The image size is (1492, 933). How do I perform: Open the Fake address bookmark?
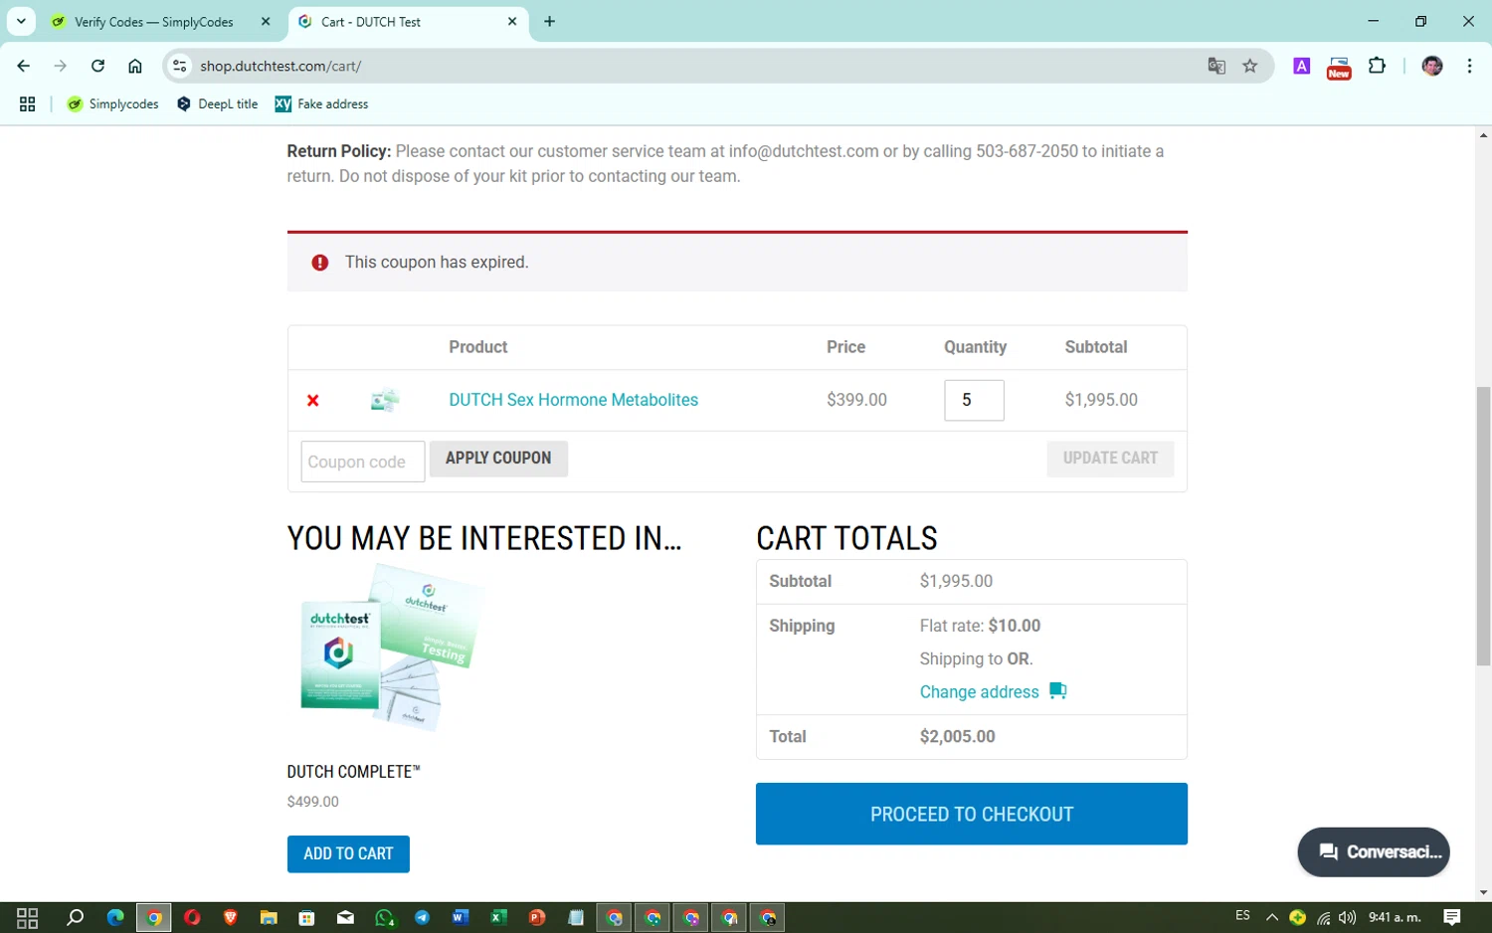coord(321,103)
